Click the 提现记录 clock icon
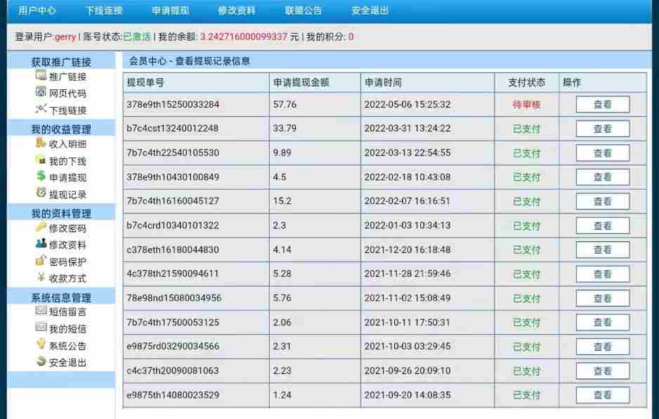 point(41,193)
